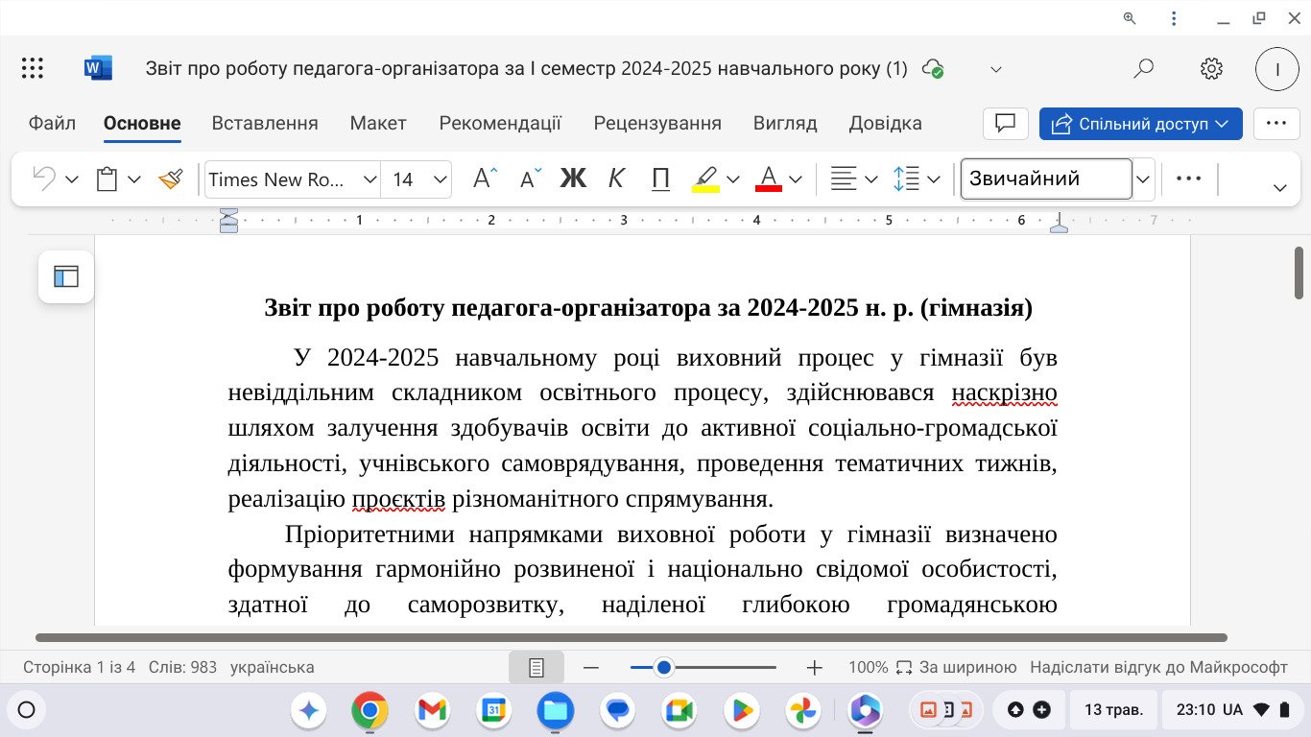This screenshot has height=737, width=1311.
Task: Switch to the Макет tab
Action: (x=378, y=123)
